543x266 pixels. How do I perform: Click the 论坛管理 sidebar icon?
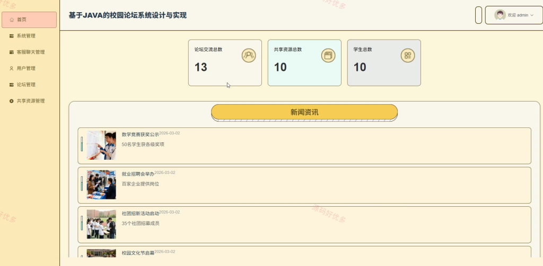pyautogui.click(x=12, y=85)
